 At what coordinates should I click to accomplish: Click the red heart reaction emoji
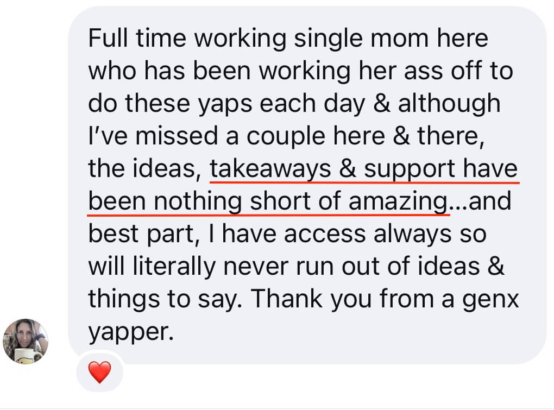point(99,372)
